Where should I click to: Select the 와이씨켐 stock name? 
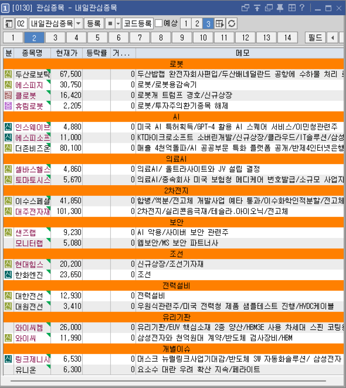(29, 328)
